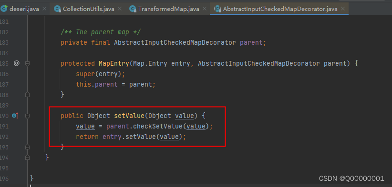Click 'this.parent' on line 187
392x187 pixels.
(x=97, y=85)
